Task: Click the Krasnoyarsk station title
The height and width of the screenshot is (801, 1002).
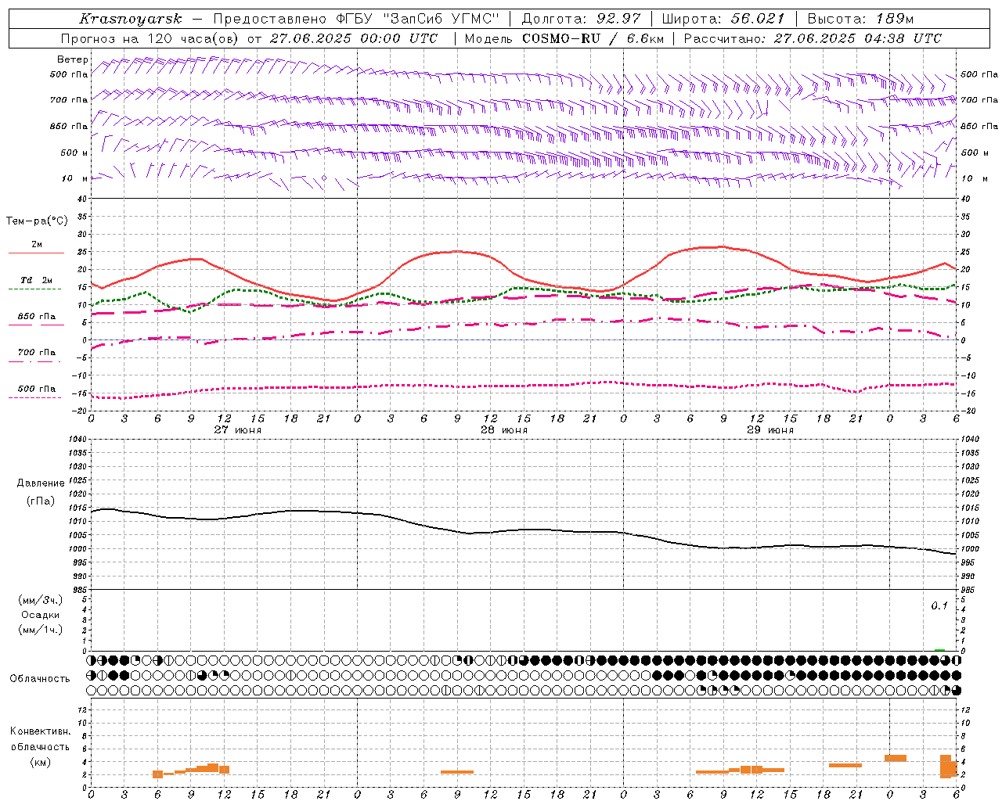Action: [131, 19]
